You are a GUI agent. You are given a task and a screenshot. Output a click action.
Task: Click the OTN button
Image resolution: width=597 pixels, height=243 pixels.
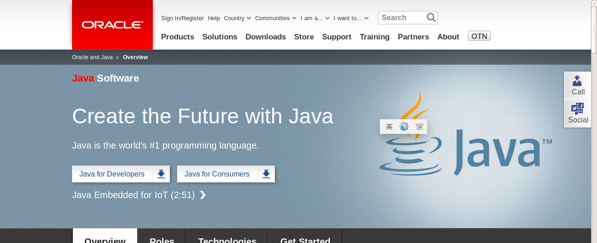click(x=479, y=36)
